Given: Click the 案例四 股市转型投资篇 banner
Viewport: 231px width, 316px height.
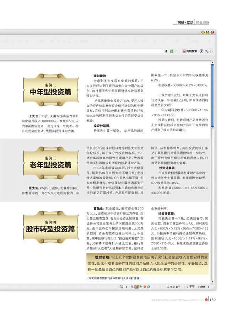Looking at the screenshot, I should click(x=50, y=227).
